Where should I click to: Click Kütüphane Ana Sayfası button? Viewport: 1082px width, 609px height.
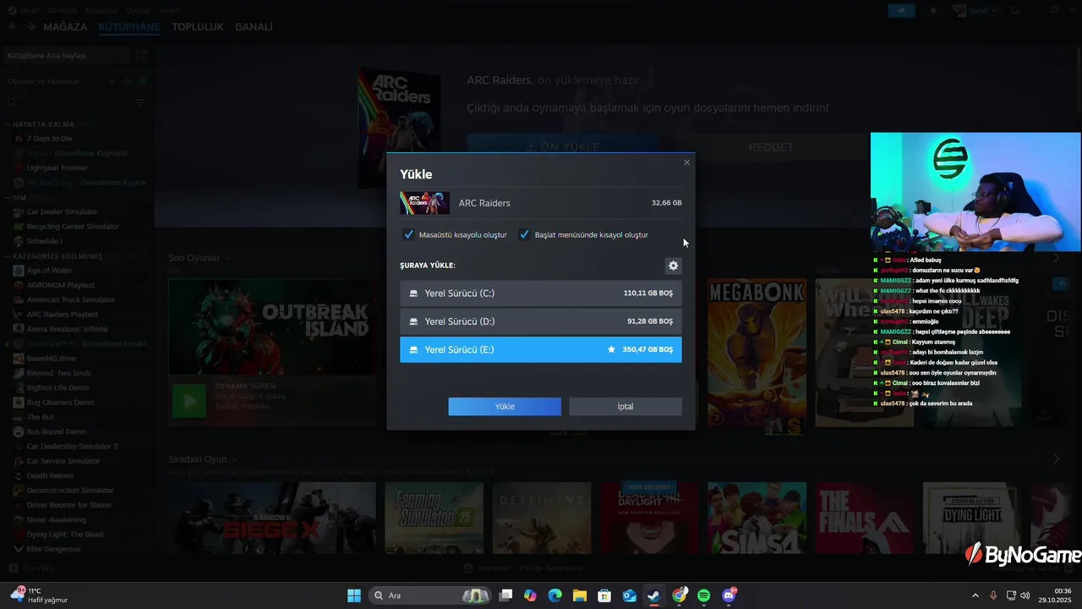coord(68,55)
